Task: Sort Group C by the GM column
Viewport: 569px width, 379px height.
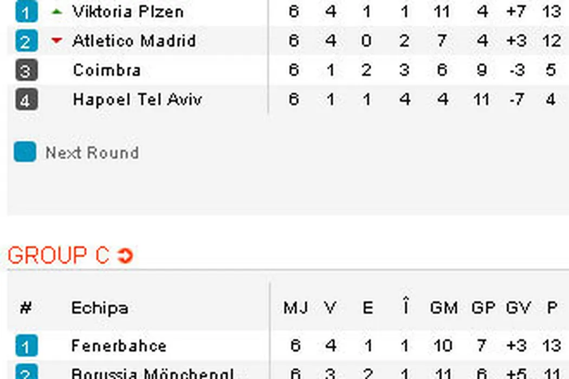Action: tap(443, 308)
